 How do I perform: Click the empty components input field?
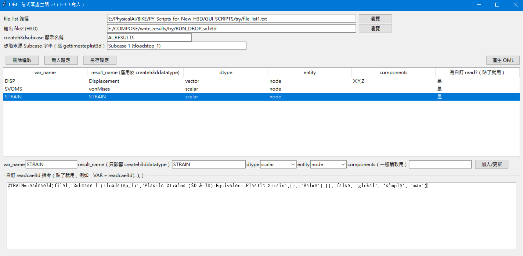pos(440,164)
